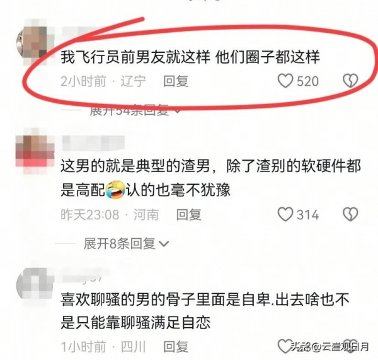Image resolution: width=378 pixels, height=360 pixels.
Task: Select comment text about 典型的渣男
Action: 210,178
